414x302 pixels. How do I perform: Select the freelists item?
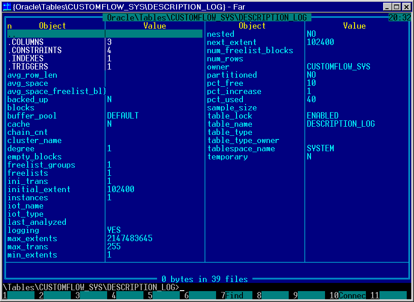click(28, 173)
